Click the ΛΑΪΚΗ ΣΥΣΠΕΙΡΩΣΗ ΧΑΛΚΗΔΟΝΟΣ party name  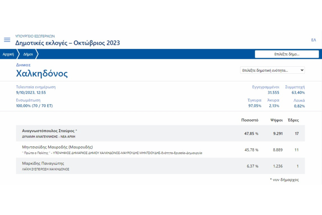point(46,169)
